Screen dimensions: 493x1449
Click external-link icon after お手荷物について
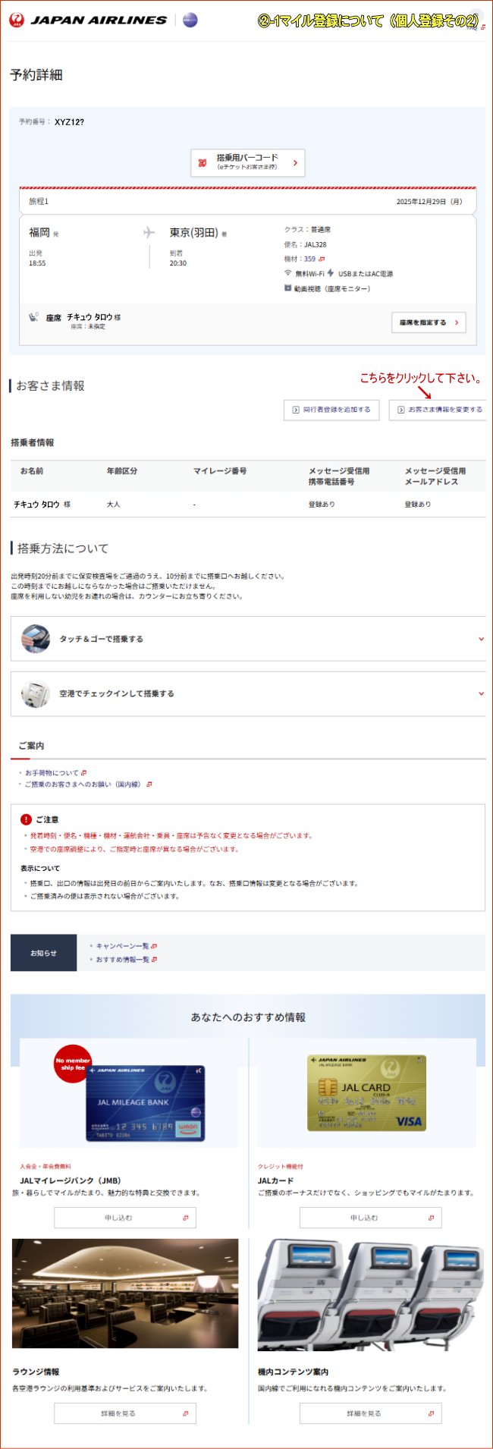click(x=83, y=772)
